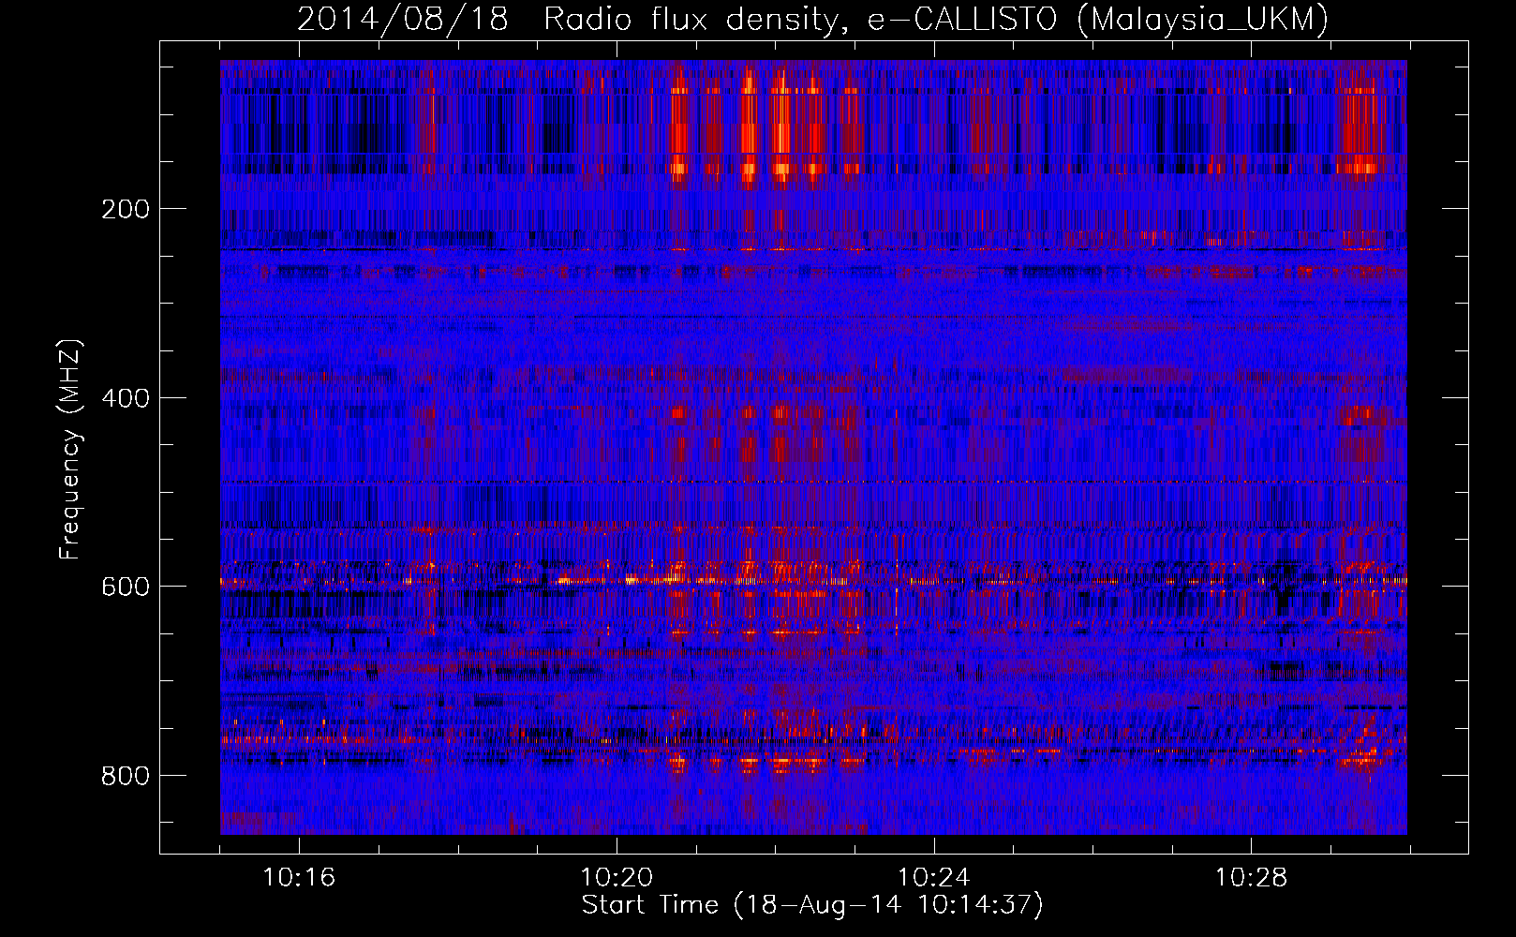Select the 800 frequency axis label

pyautogui.click(x=125, y=776)
